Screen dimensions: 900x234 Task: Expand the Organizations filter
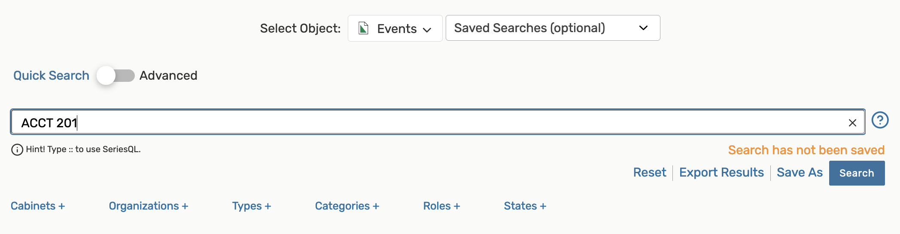[149, 206]
